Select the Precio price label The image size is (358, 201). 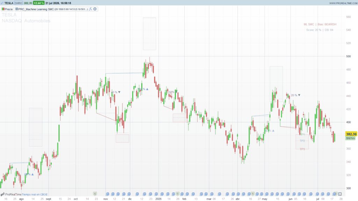(7, 9)
